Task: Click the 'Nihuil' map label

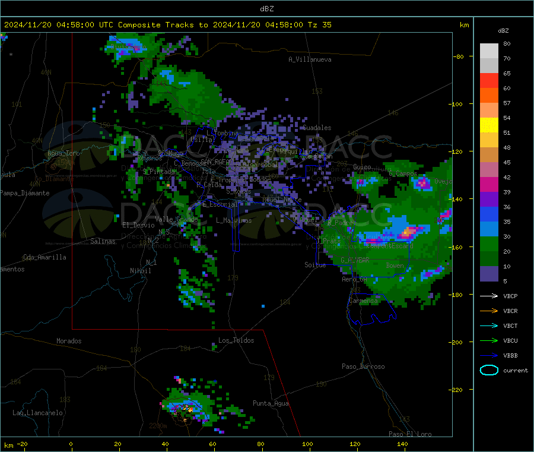Action: [140, 271]
